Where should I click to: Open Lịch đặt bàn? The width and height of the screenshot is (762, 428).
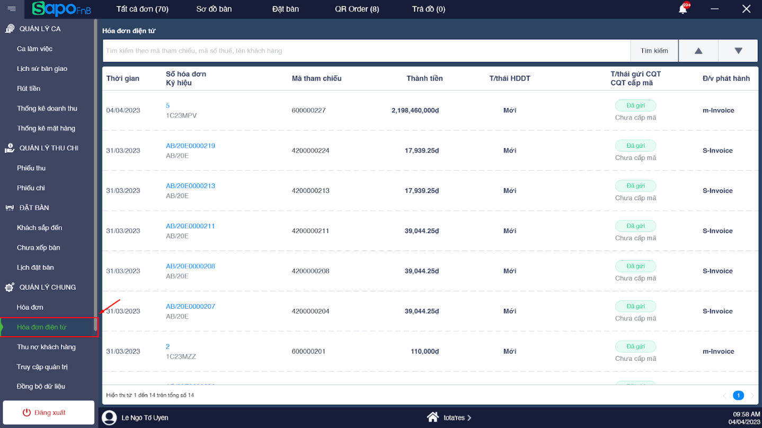(x=36, y=267)
